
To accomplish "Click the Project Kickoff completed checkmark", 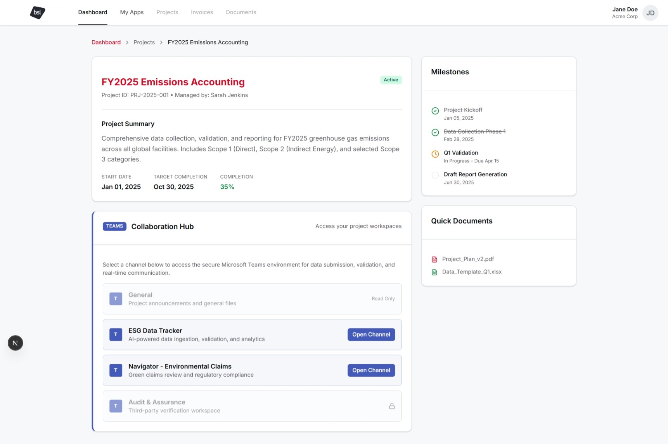I will 435,111.
